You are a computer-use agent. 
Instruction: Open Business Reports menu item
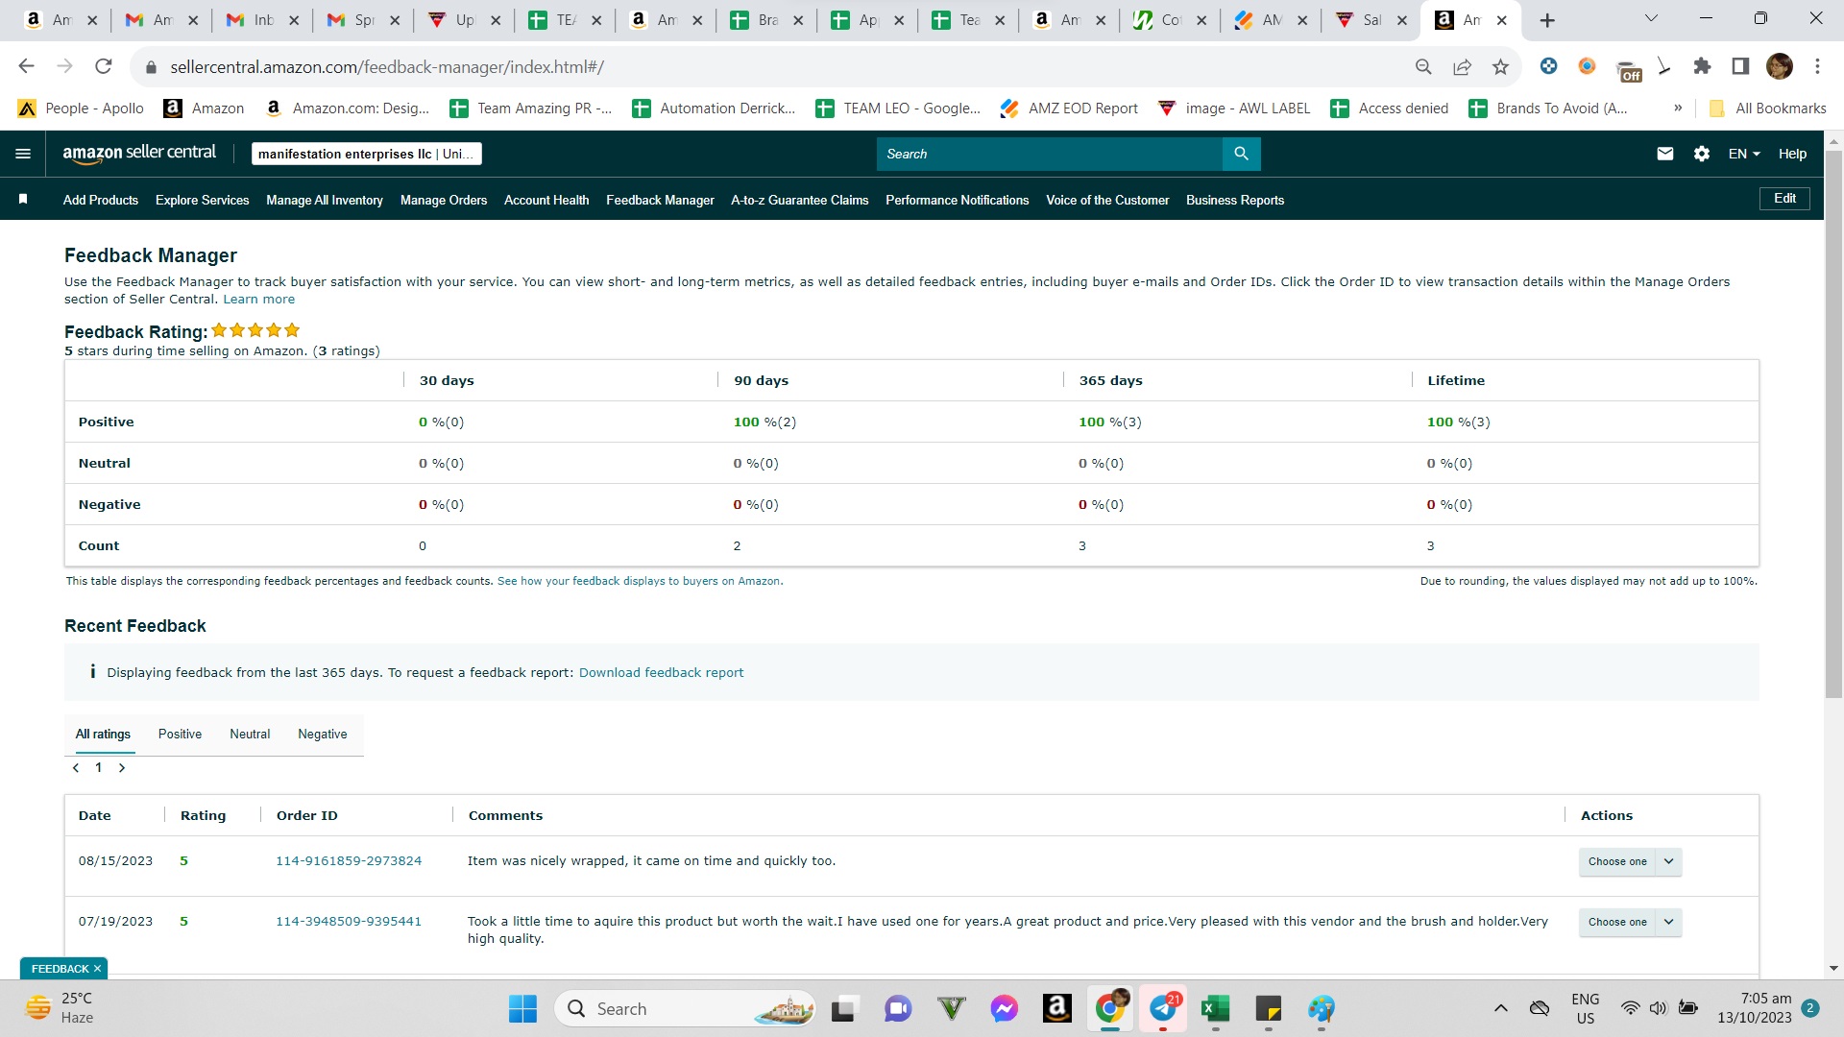(1235, 200)
